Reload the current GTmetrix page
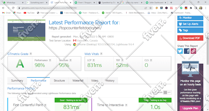This screenshot has height=111, width=209. 13,8
